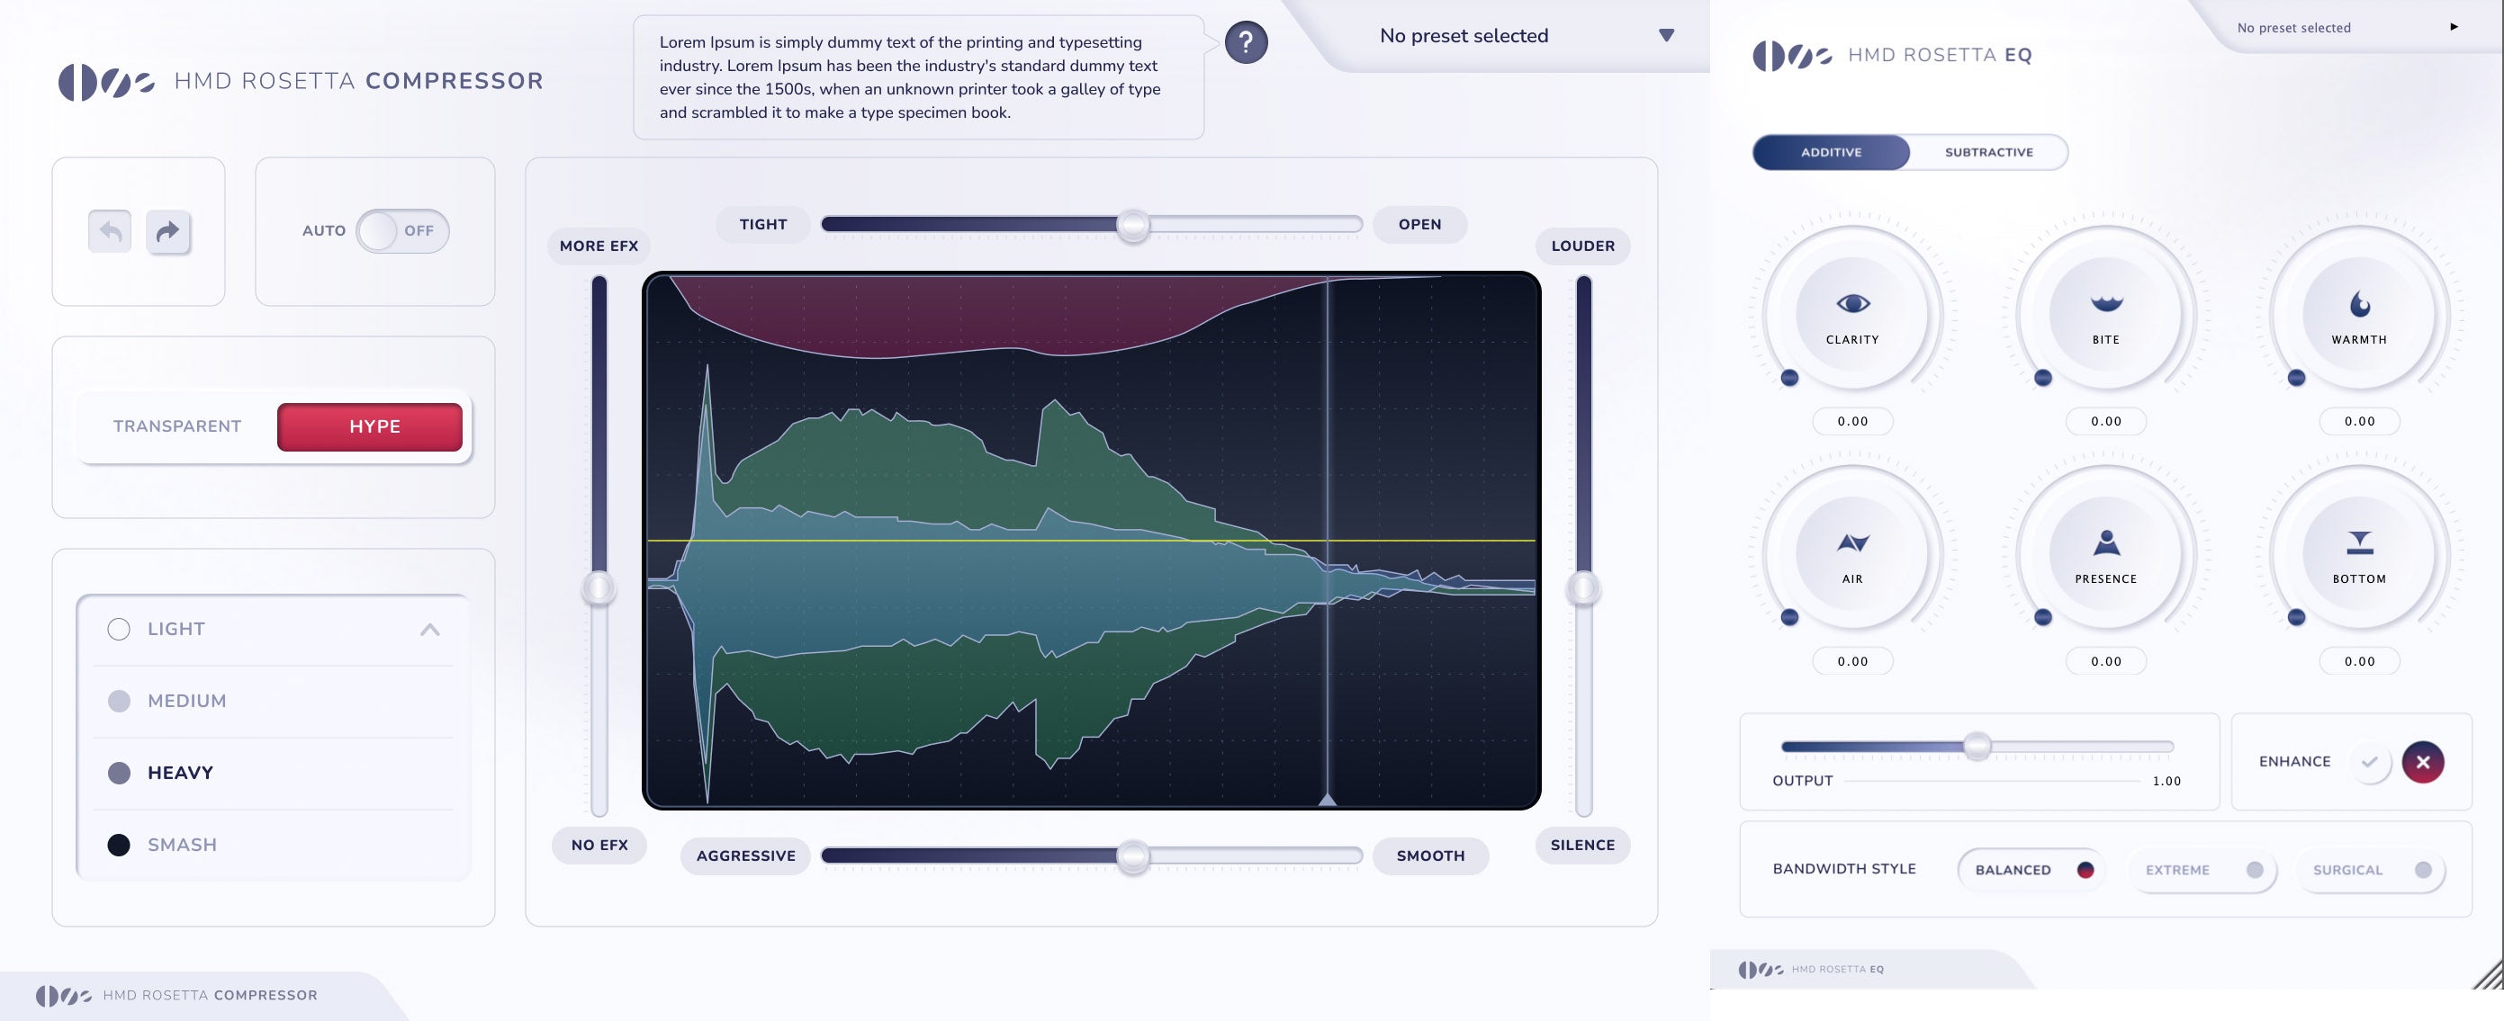Click the Hype mode button
The width and height of the screenshot is (2504, 1021).
point(369,426)
